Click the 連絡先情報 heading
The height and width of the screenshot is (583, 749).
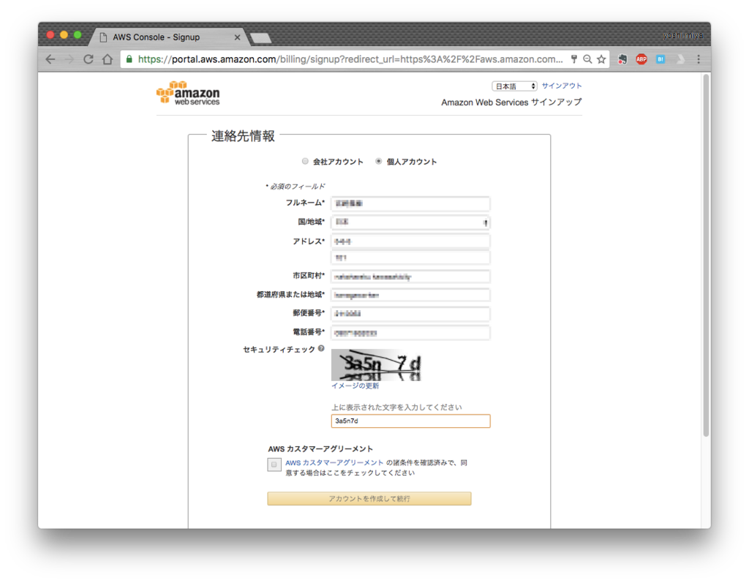(x=243, y=136)
